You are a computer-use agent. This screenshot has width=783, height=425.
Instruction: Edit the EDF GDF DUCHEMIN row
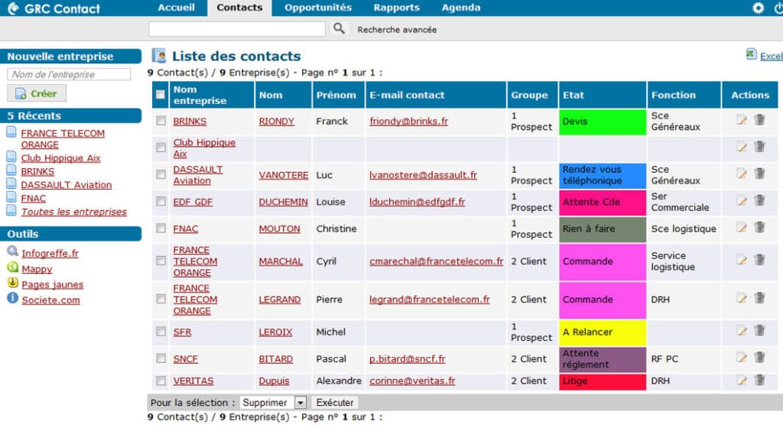[x=742, y=201]
